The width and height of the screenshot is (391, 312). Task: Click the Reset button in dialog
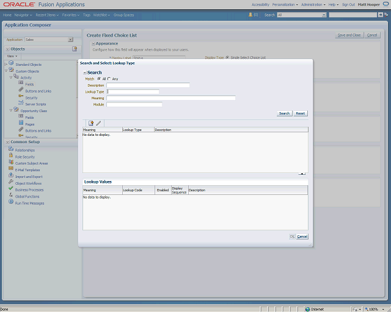(301, 113)
